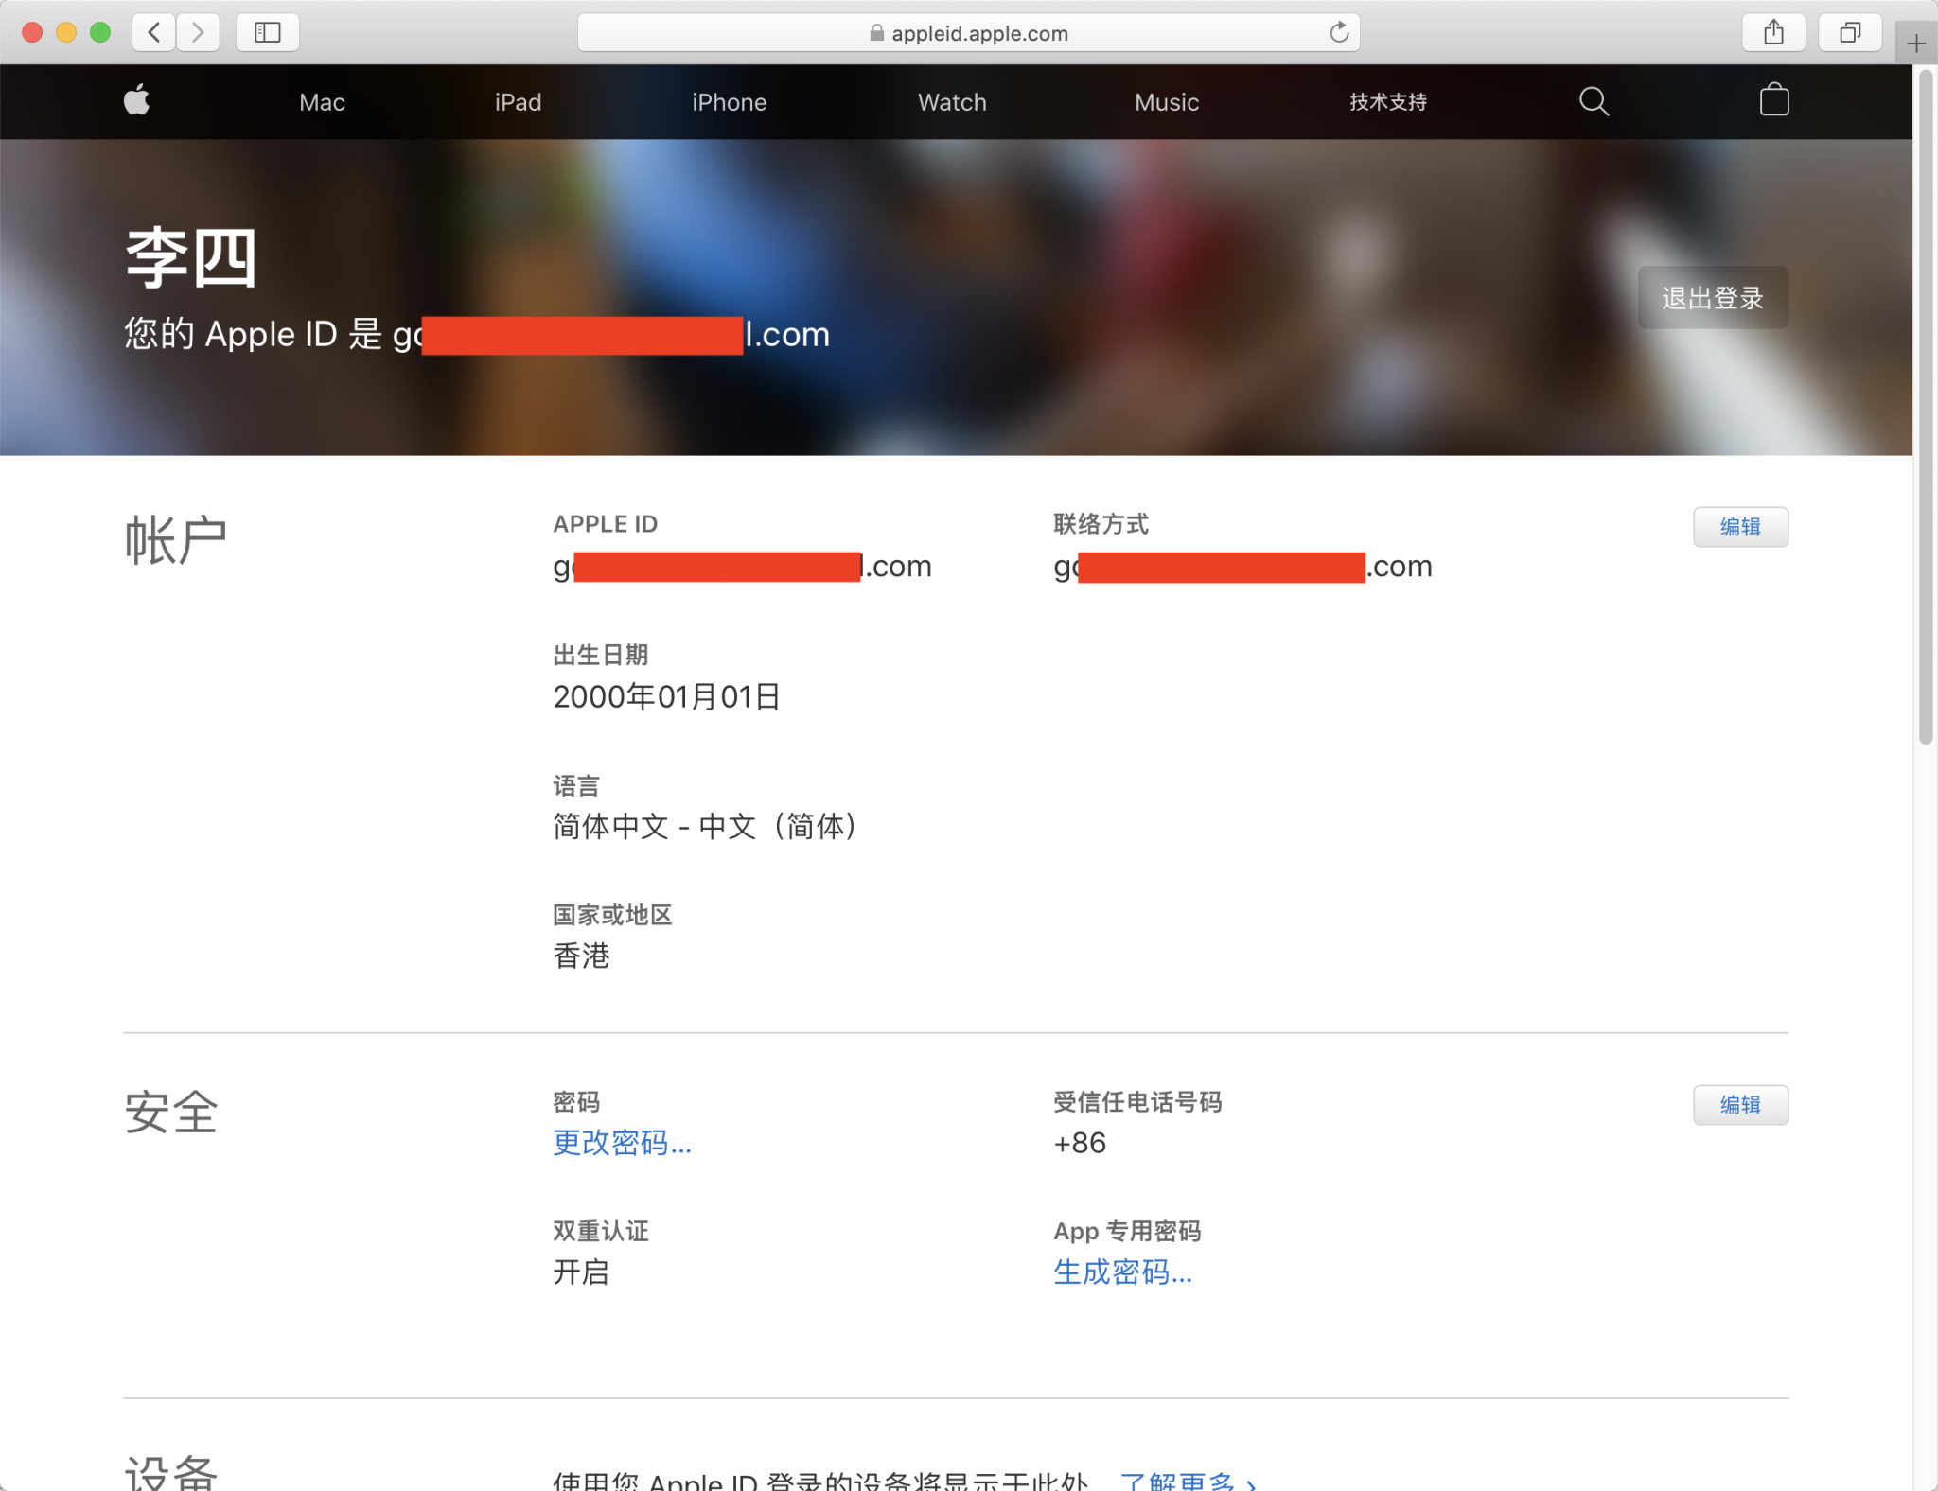
Task: Select the Music navigation item
Action: (x=1166, y=101)
